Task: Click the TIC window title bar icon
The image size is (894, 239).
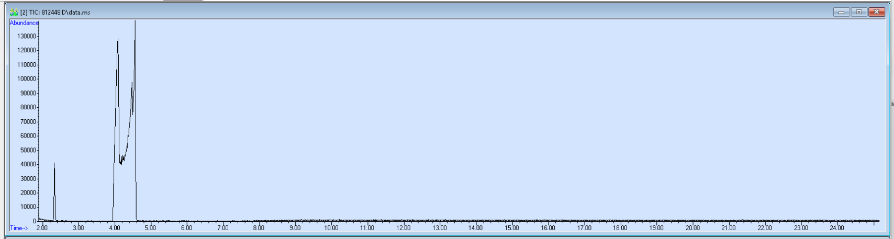Action: [14, 12]
